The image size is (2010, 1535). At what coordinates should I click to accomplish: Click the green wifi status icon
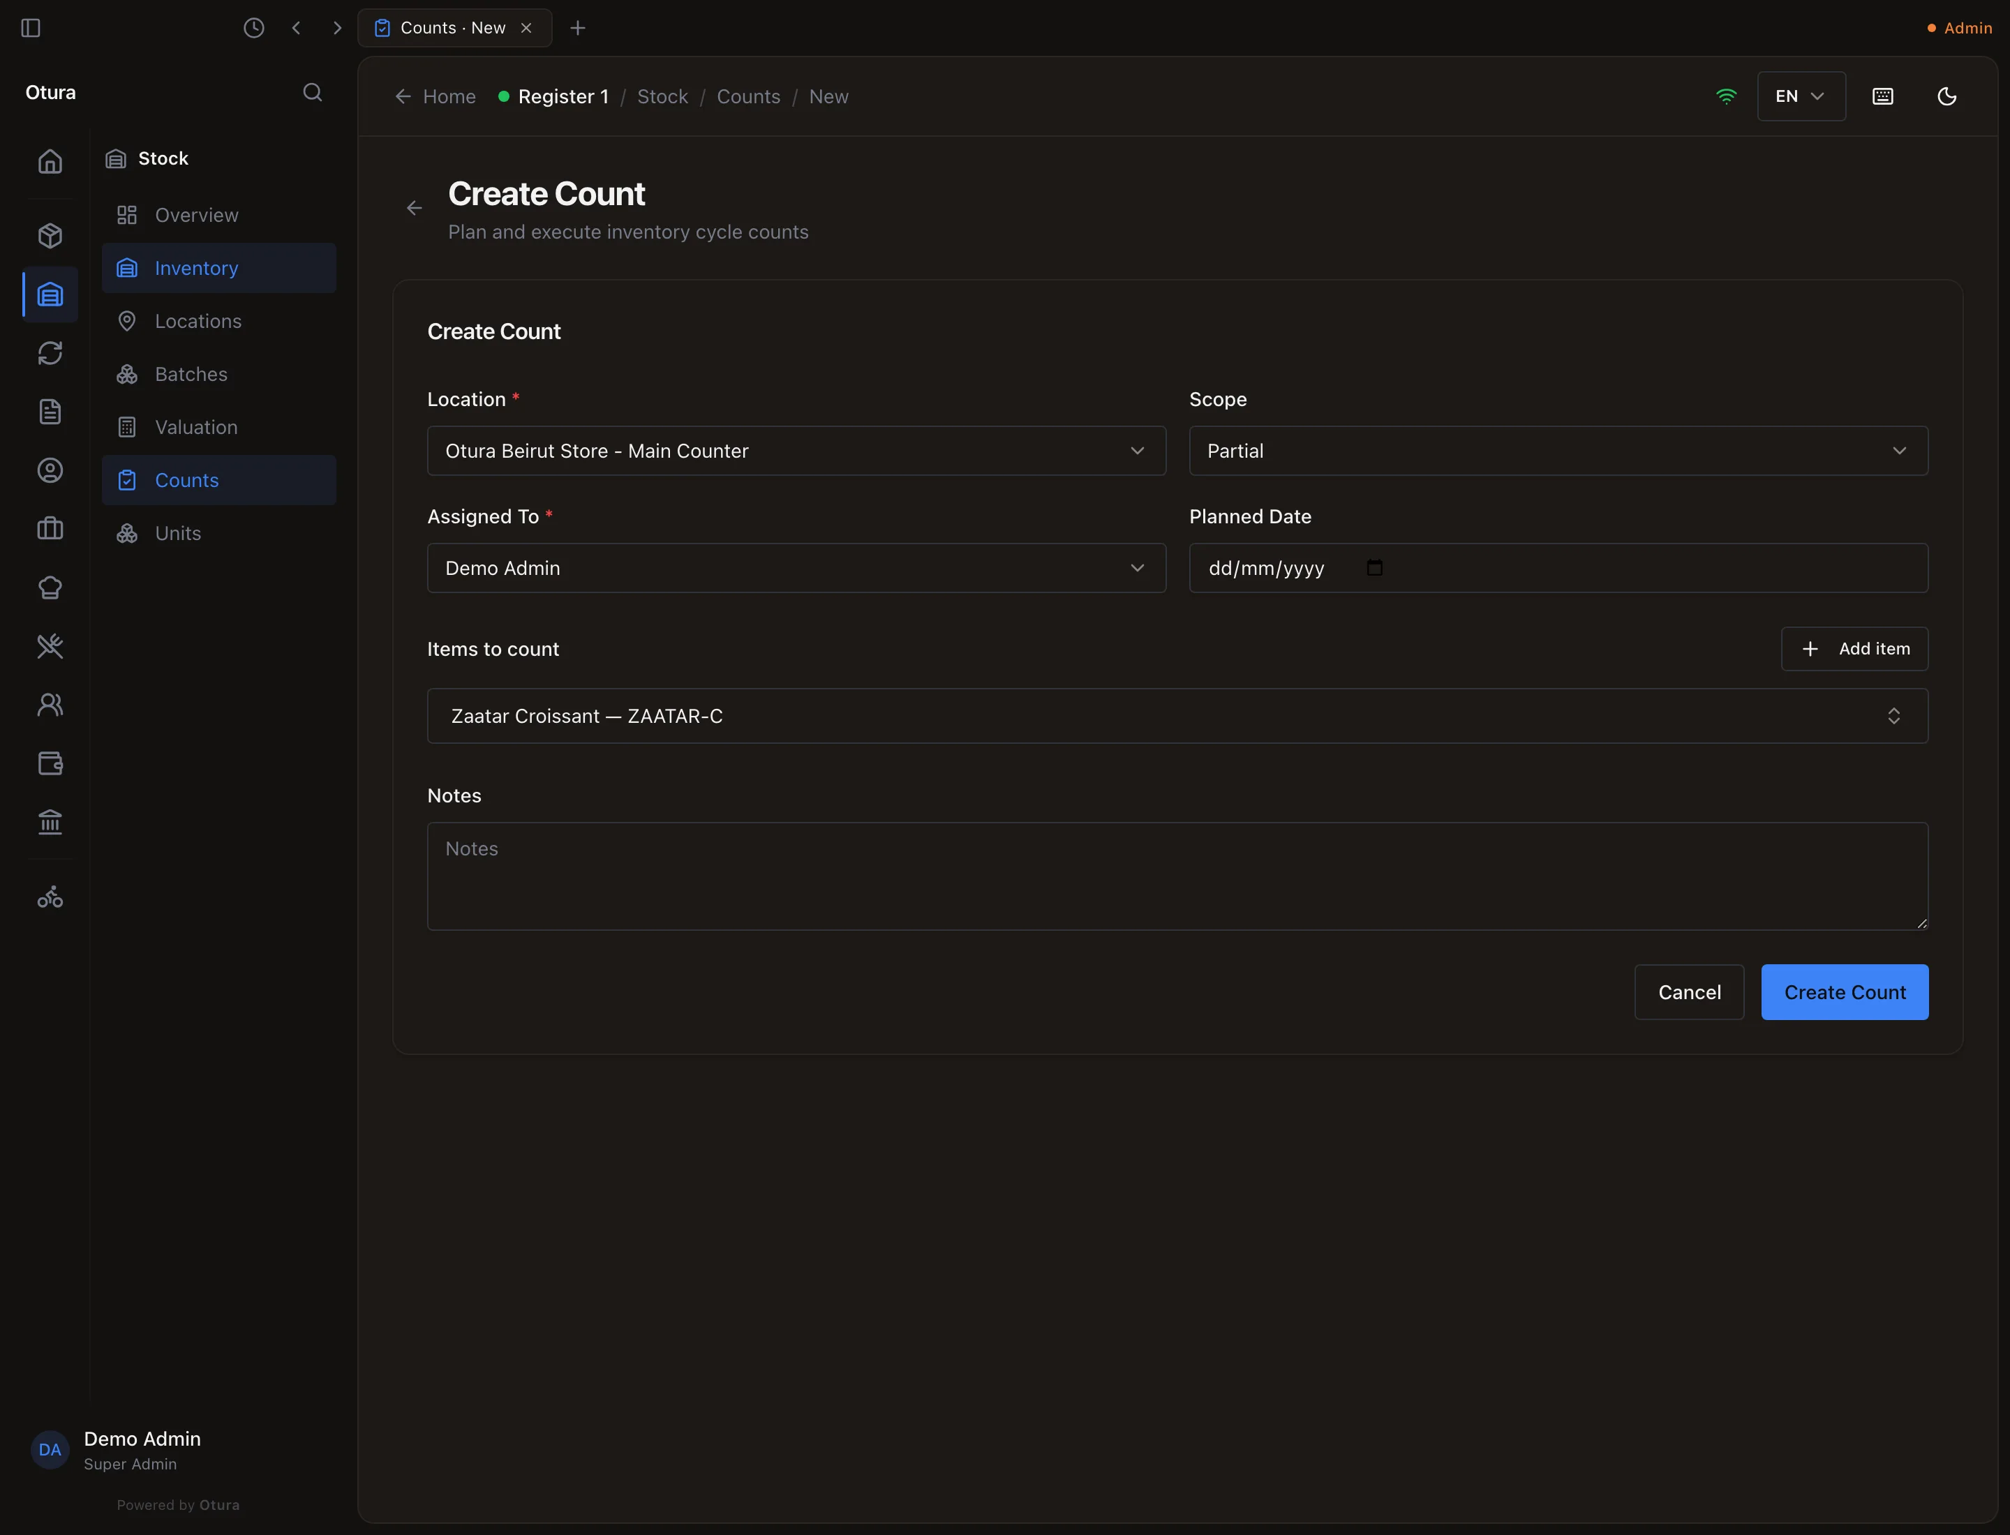pyautogui.click(x=1727, y=96)
